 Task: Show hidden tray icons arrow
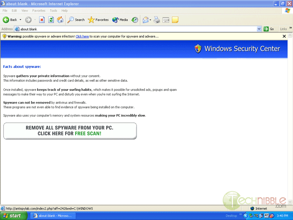[x=246, y=216]
